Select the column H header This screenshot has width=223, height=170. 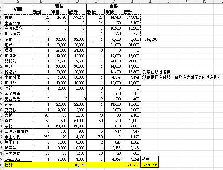(149, 2)
